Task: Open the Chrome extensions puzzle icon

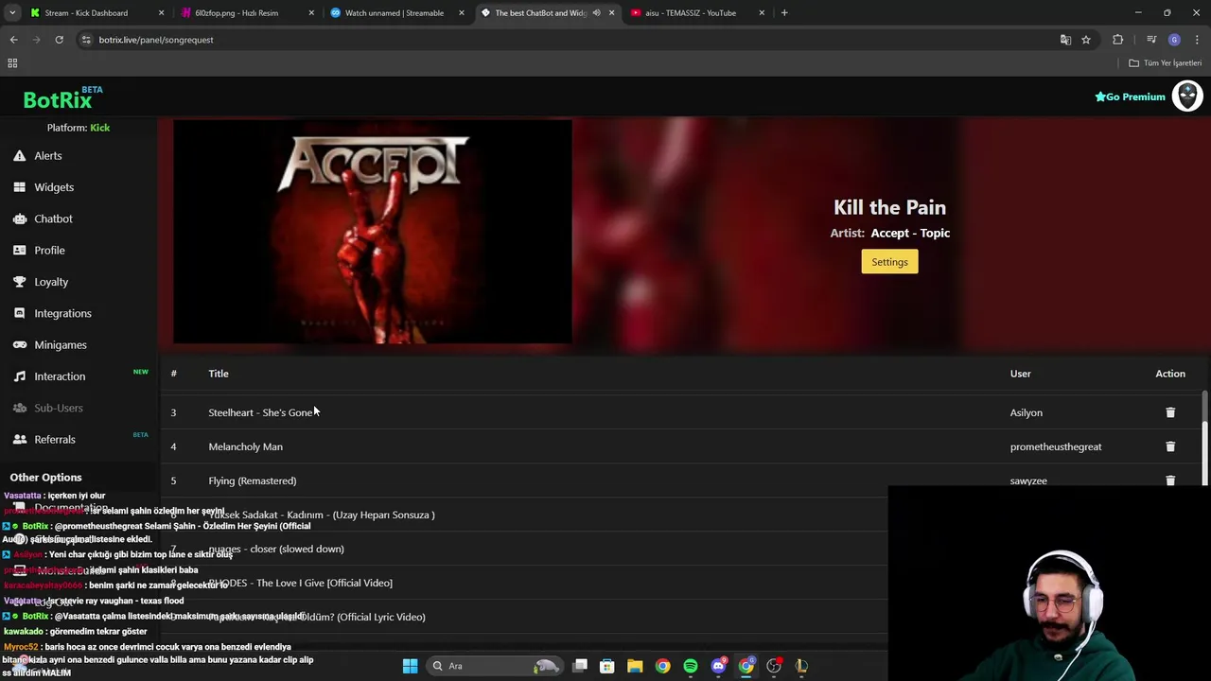Action: pos(1118,40)
